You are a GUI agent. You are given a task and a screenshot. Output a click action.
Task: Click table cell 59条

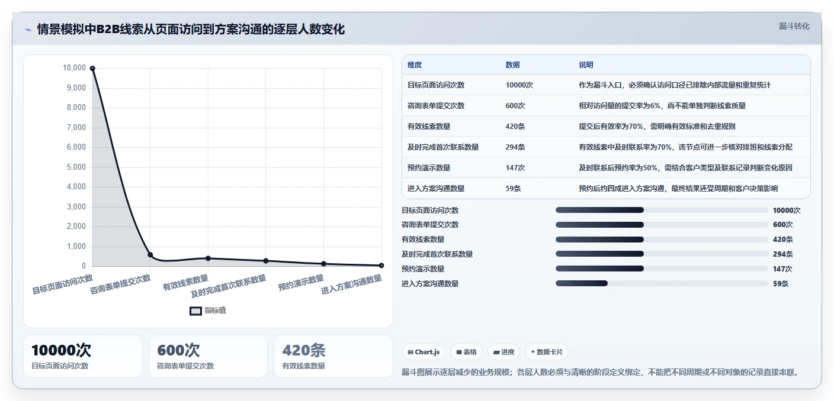click(513, 189)
